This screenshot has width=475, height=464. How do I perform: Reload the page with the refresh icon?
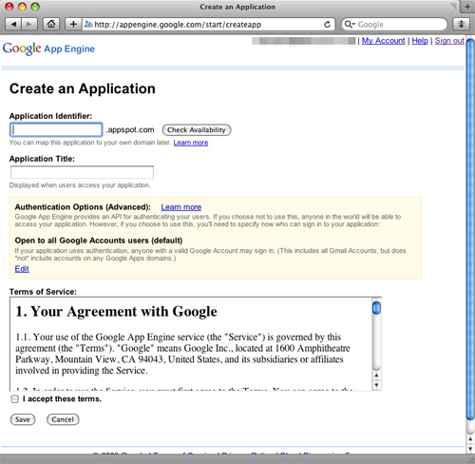coord(328,25)
